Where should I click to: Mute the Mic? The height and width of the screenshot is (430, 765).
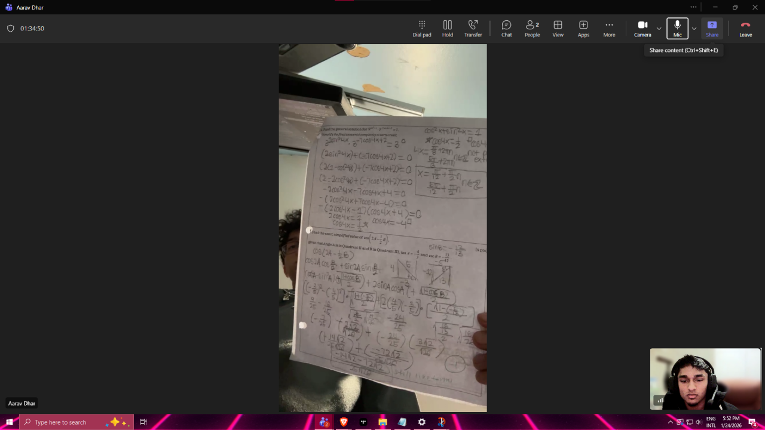click(x=677, y=28)
